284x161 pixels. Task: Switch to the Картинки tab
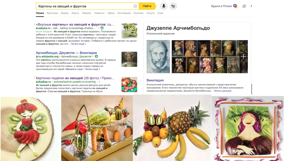click(x=52, y=13)
